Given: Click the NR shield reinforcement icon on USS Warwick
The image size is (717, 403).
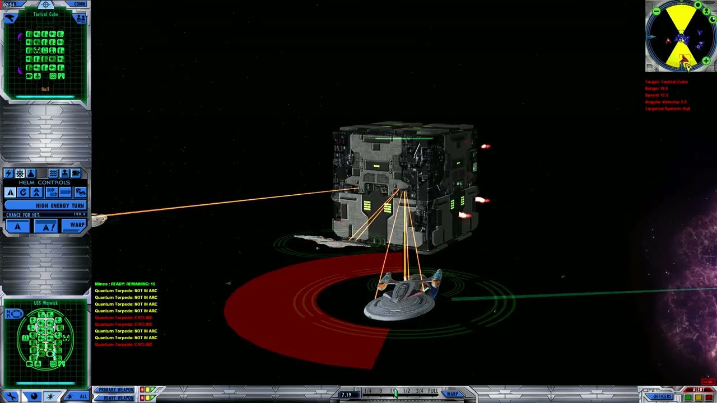Looking at the screenshot, I should point(15,313).
